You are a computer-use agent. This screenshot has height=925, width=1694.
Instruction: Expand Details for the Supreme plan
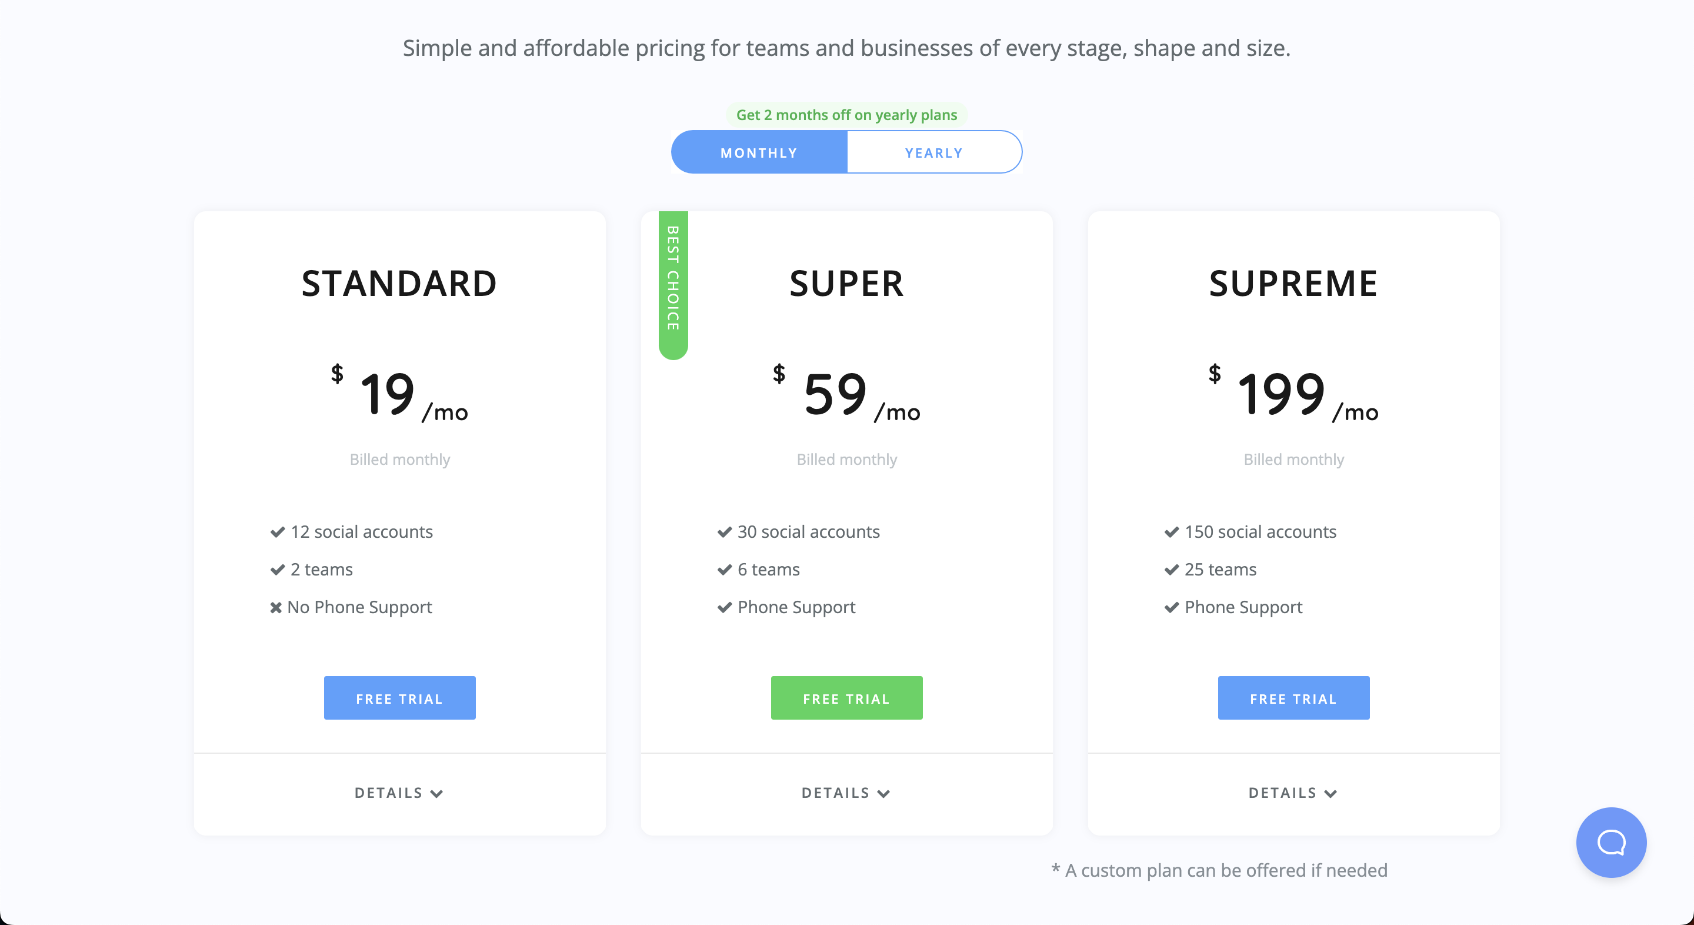pos(1293,793)
